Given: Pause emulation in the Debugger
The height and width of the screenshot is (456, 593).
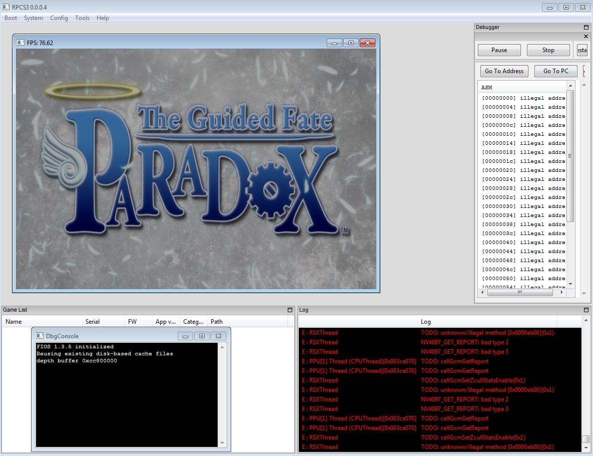Looking at the screenshot, I should coord(499,50).
